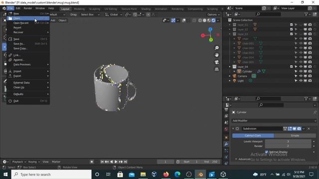Hide Cylinder object with eye icon
Image resolution: width=319 pixels, height=179 pixels.
click(301, 71)
